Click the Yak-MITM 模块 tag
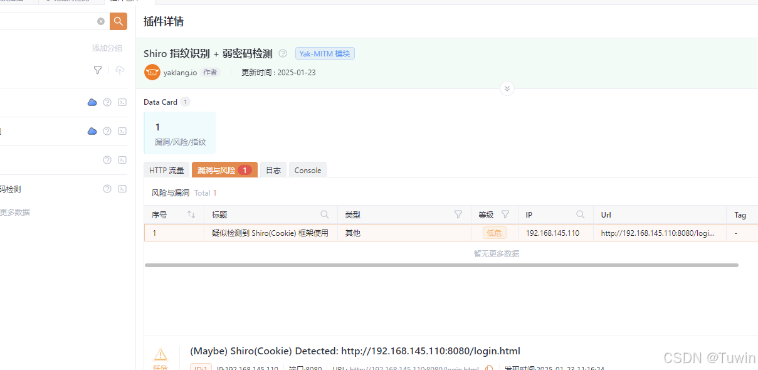Screen dimensions: 758x370 [325, 54]
